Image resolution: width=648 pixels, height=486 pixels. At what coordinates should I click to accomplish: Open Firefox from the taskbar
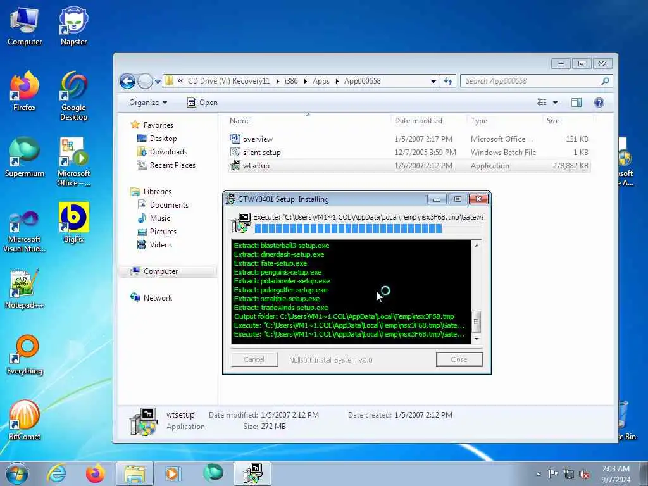[95, 473]
